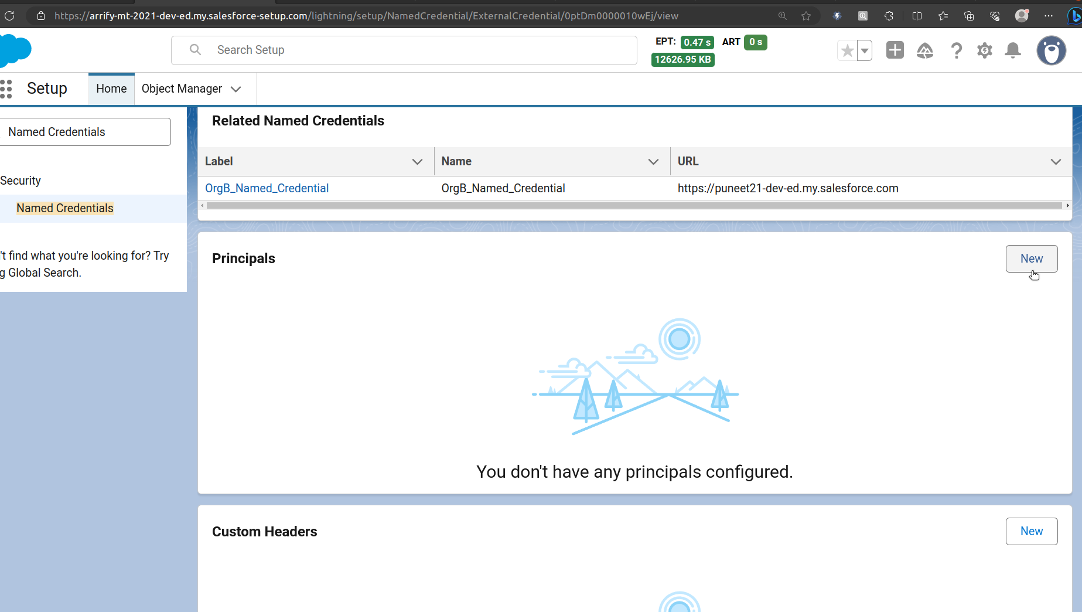The image size is (1082, 612).
Task: Expand the favorites list dropdown arrow
Action: (863, 50)
